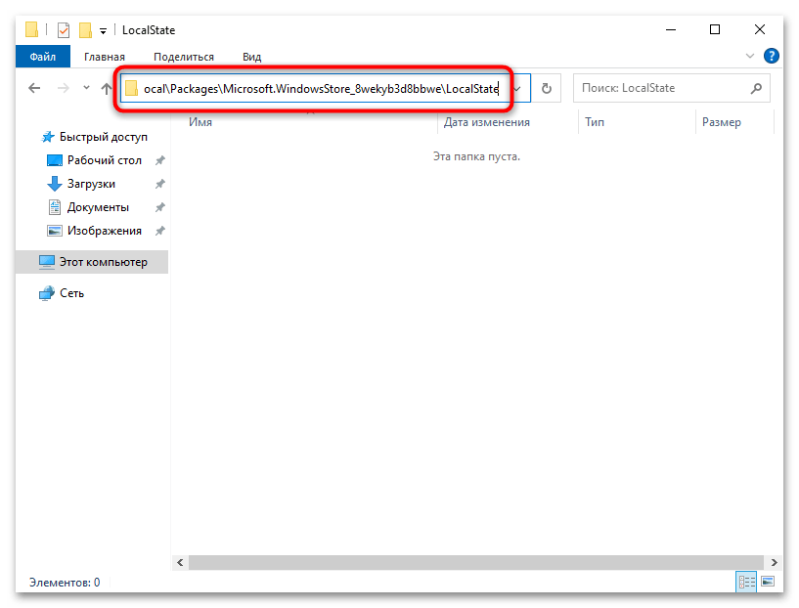Switch to large thumbnails view icon
Screen dimensions: 799x608
(x=768, y=581)
